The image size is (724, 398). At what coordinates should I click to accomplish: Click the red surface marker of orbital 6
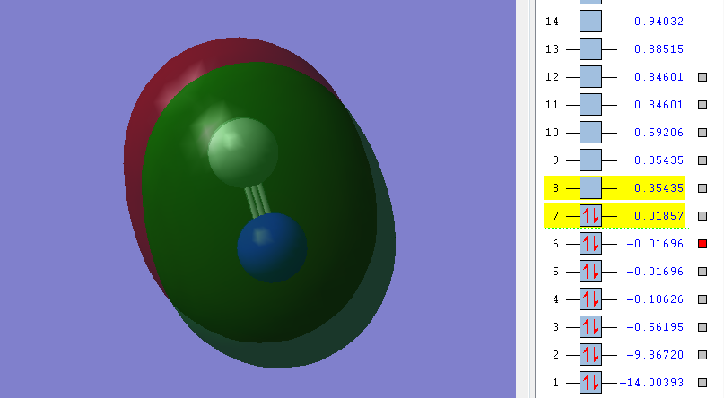point(702,244)
